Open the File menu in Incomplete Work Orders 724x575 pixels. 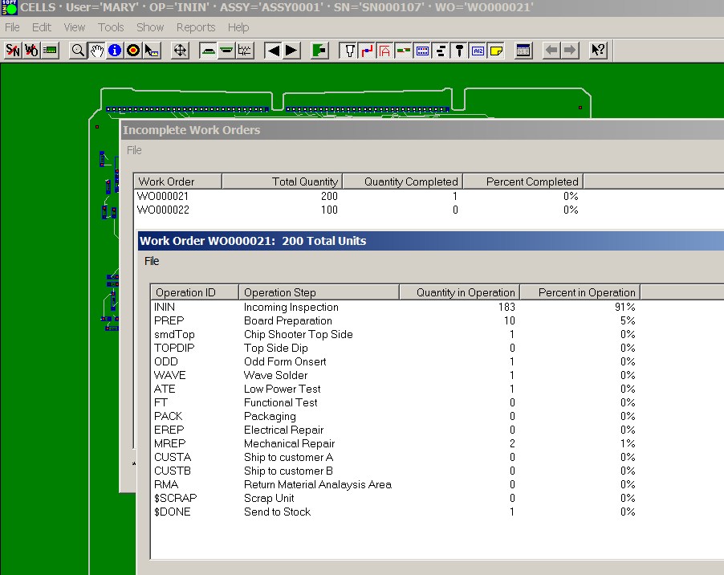pos(133,150)
